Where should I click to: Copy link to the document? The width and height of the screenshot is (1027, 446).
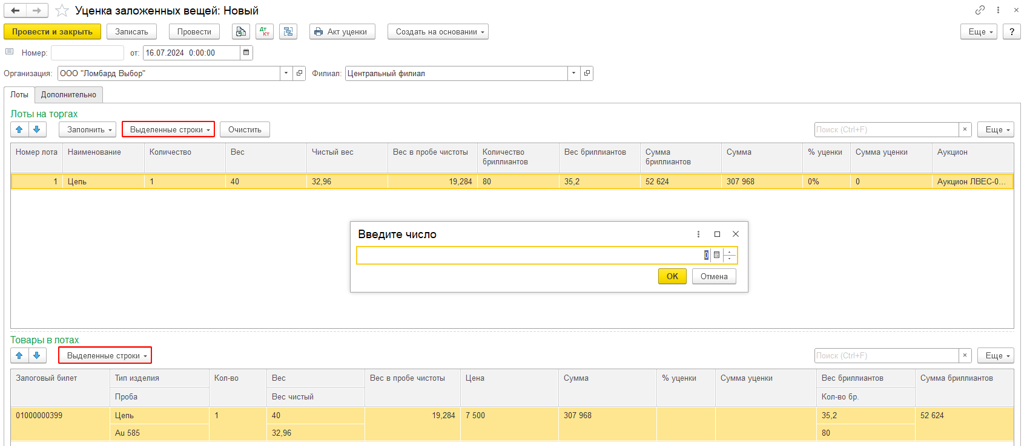(x=980, y=10)
